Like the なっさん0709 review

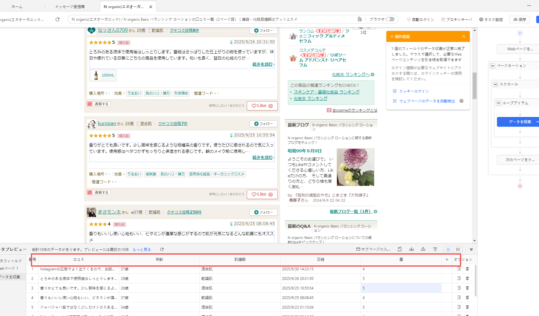(262, 106)
